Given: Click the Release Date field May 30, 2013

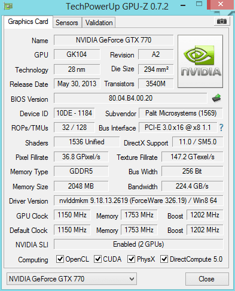Looking at the screenshot, I should point(77,84).
